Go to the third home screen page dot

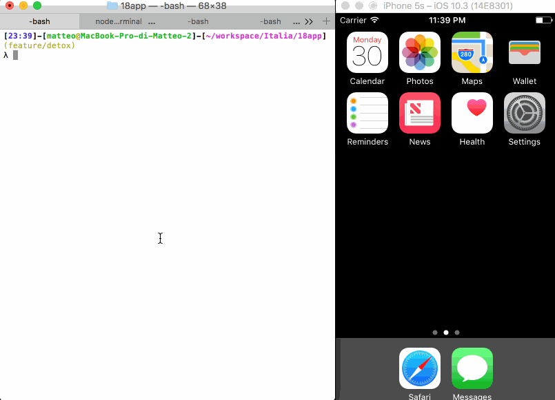pos(457,333)
